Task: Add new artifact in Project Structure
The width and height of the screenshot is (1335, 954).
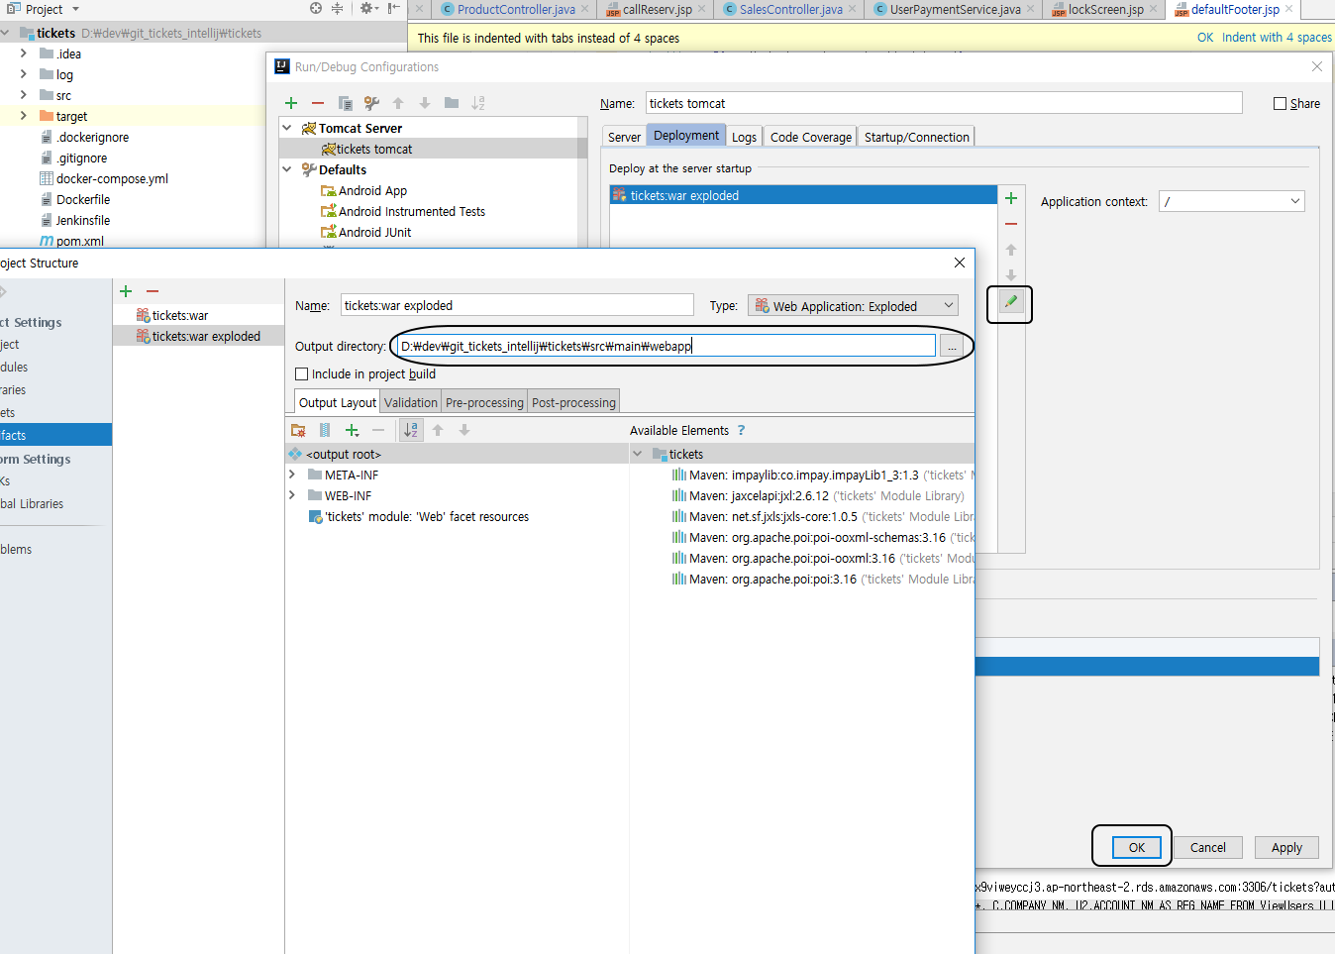Action: 126,291
